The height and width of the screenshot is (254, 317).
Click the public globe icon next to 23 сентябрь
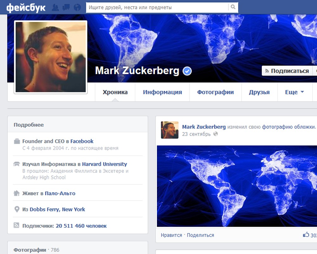point(216,134)
